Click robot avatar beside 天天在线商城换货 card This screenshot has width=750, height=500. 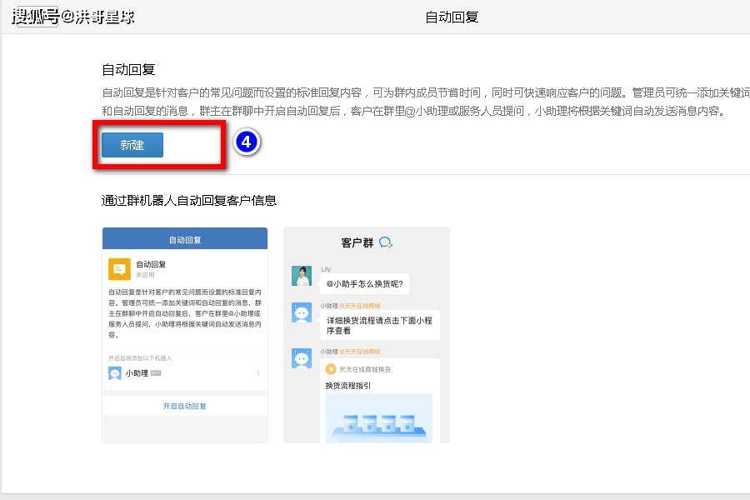pos(302,359)
